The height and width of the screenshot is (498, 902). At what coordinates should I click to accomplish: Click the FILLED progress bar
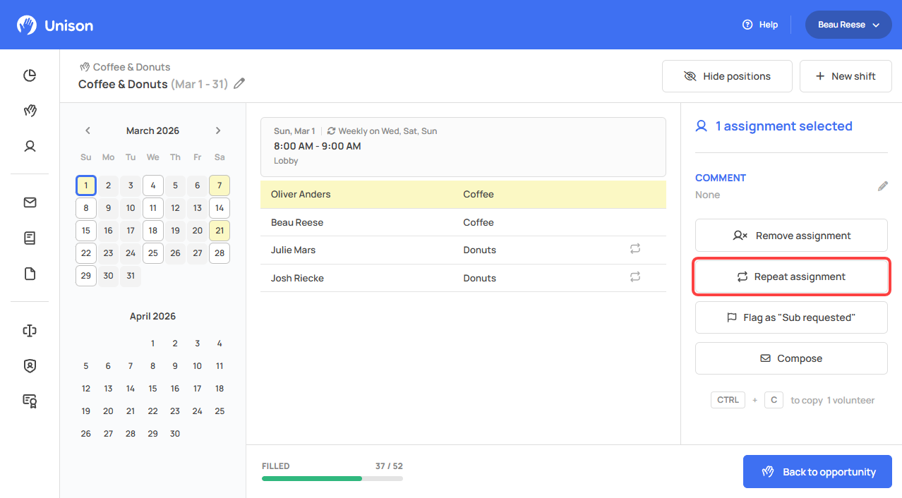[332, 478]
